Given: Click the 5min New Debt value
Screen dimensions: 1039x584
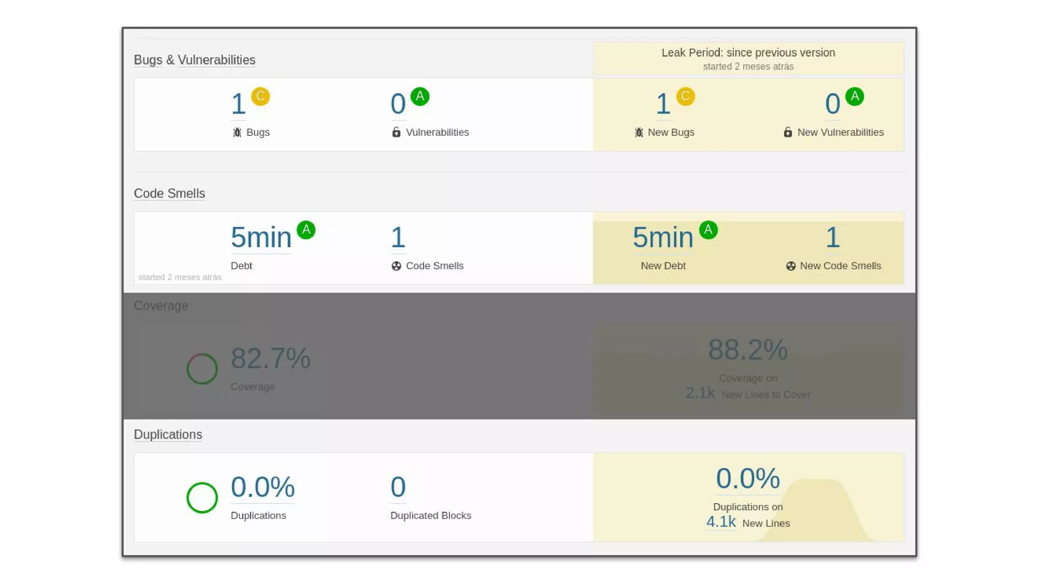Looking at the screenshot, I should [663, 237].
